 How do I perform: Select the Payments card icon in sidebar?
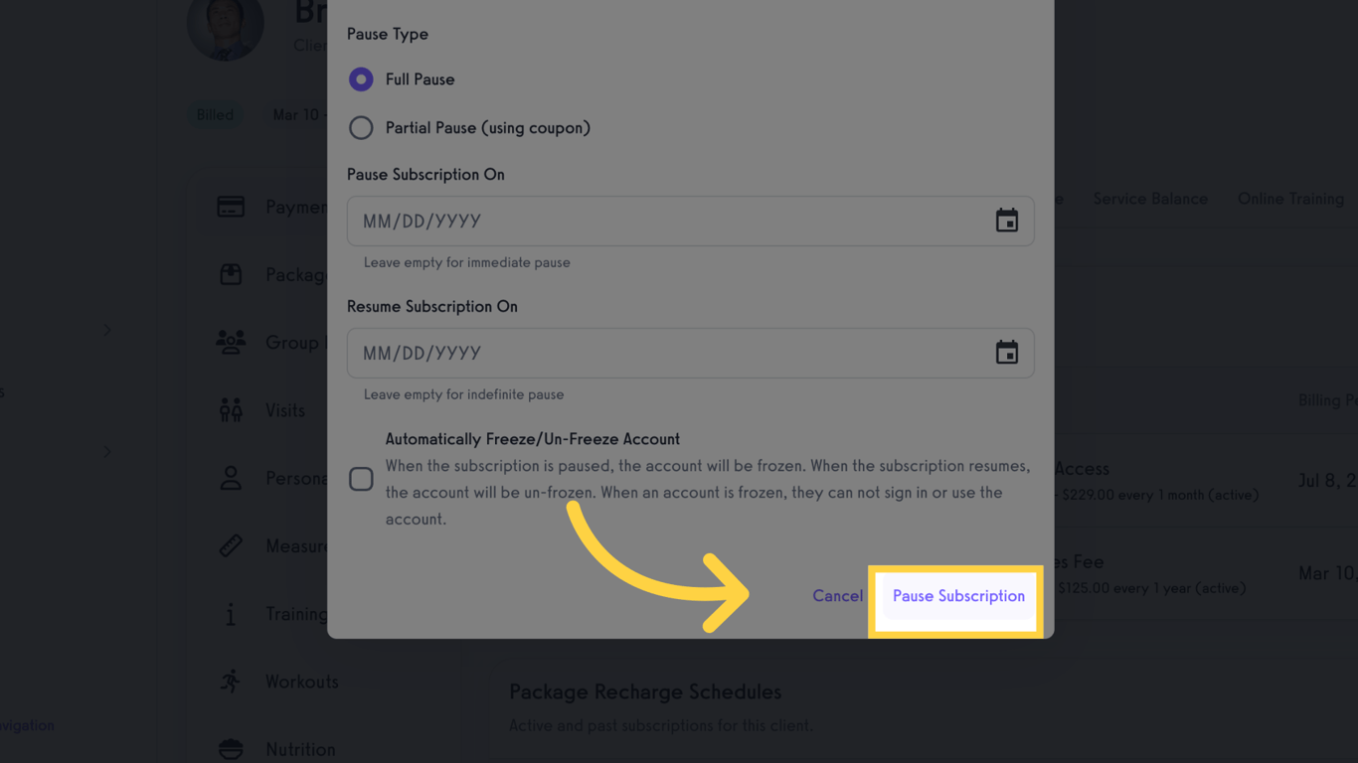(x=231, y=207)
